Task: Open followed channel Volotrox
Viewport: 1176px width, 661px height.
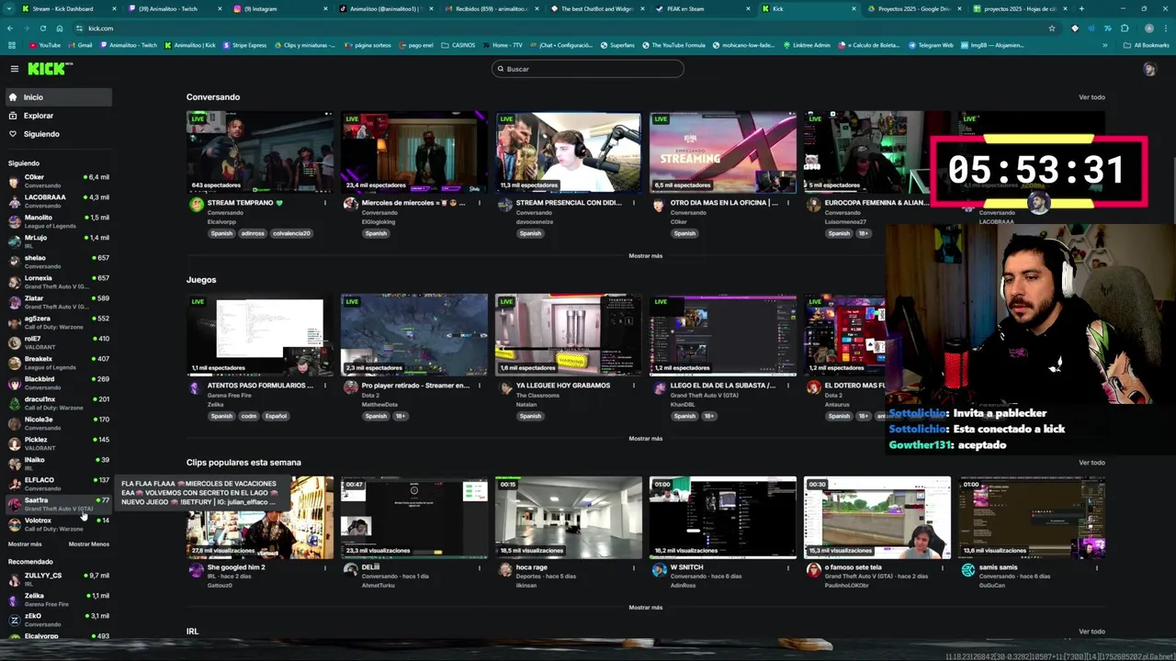Action: [x=58, y=524]
